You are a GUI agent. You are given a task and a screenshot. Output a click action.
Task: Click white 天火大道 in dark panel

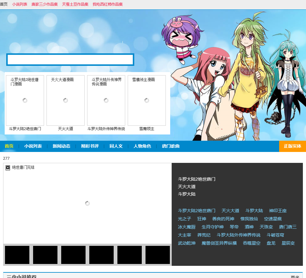pos(187,187)
